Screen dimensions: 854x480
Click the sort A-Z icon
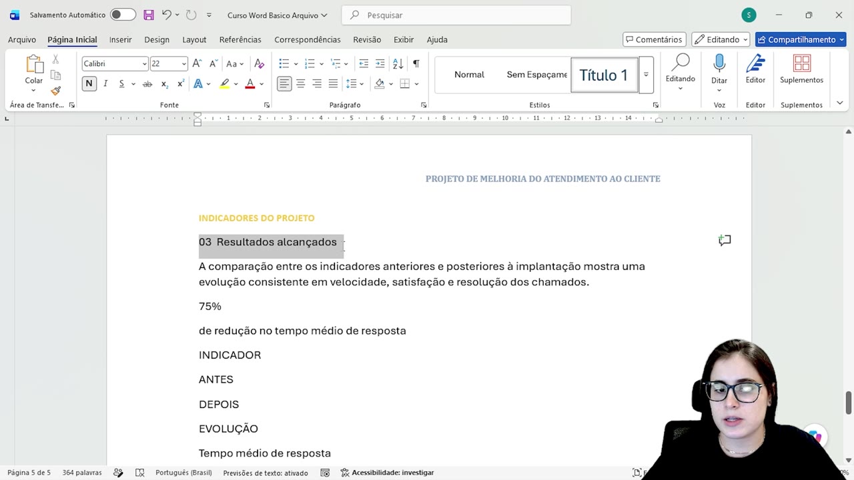pyautogui.click(x=398, y=63)
